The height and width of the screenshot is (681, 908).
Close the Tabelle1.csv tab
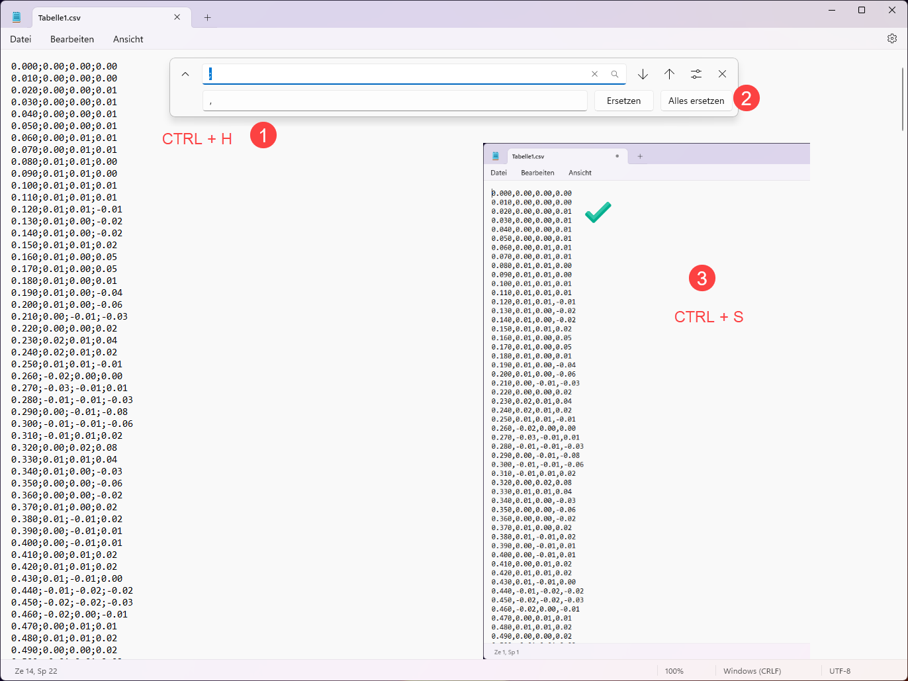[176, 18]
